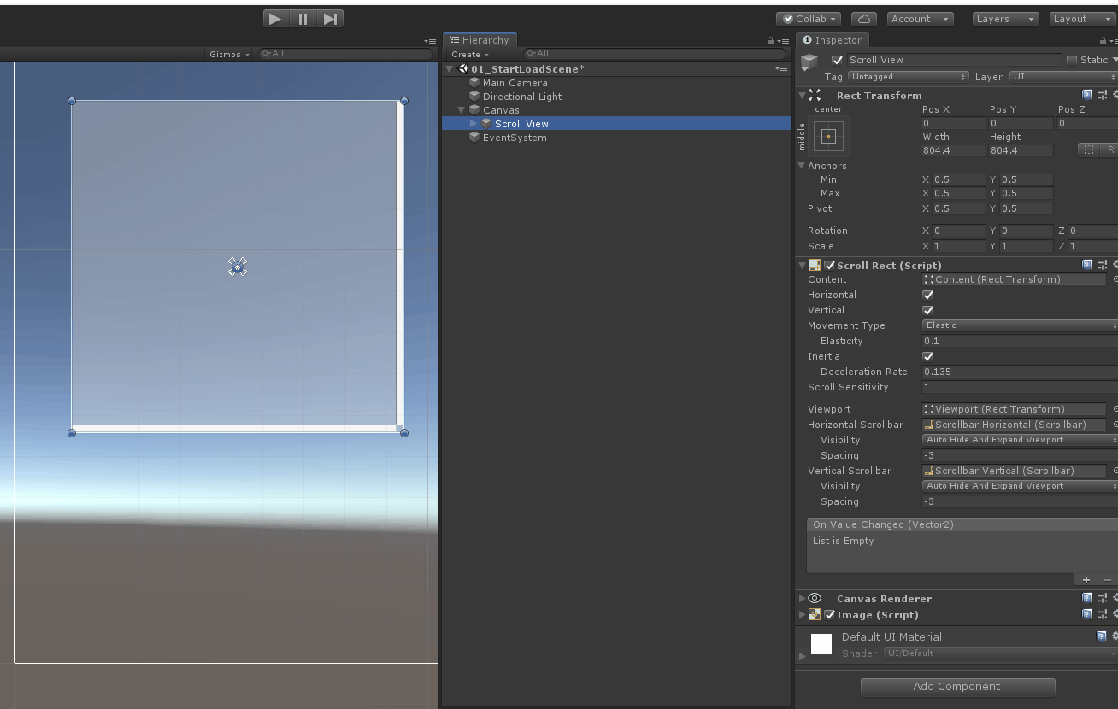The height and width of the screenshot is (709, 1118).
Task: Click the Step frame button
Action: 331,18
